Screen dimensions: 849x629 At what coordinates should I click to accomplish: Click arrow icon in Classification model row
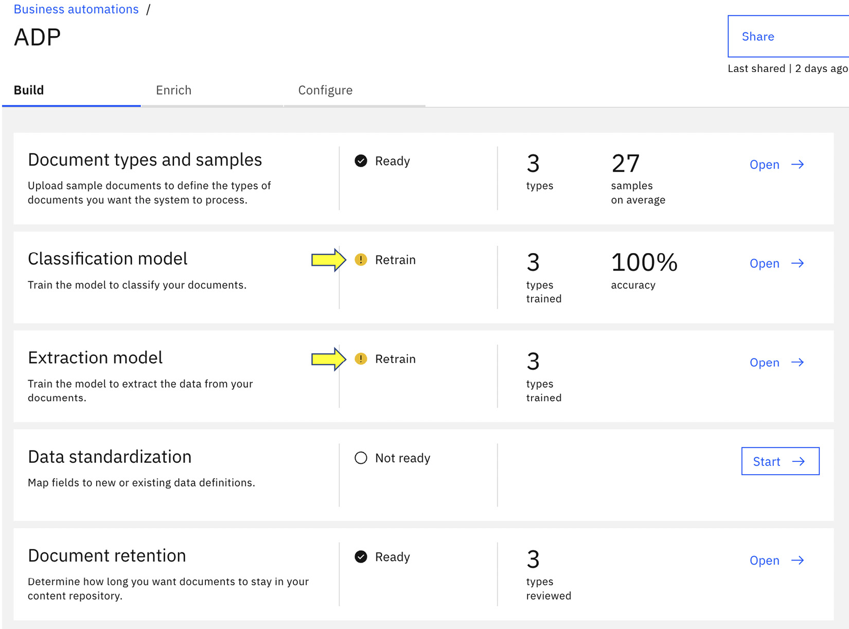coord(798,263)
